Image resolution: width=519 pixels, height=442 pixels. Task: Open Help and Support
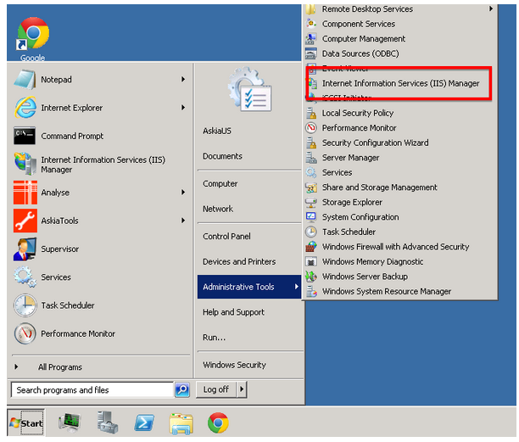point(233,312)
